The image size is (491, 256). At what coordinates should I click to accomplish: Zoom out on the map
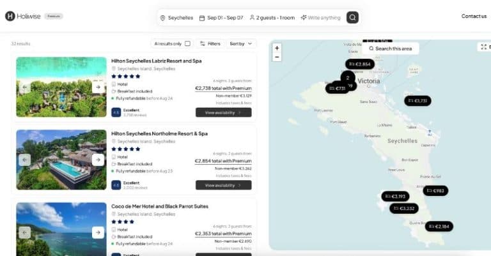coord(277,57)
